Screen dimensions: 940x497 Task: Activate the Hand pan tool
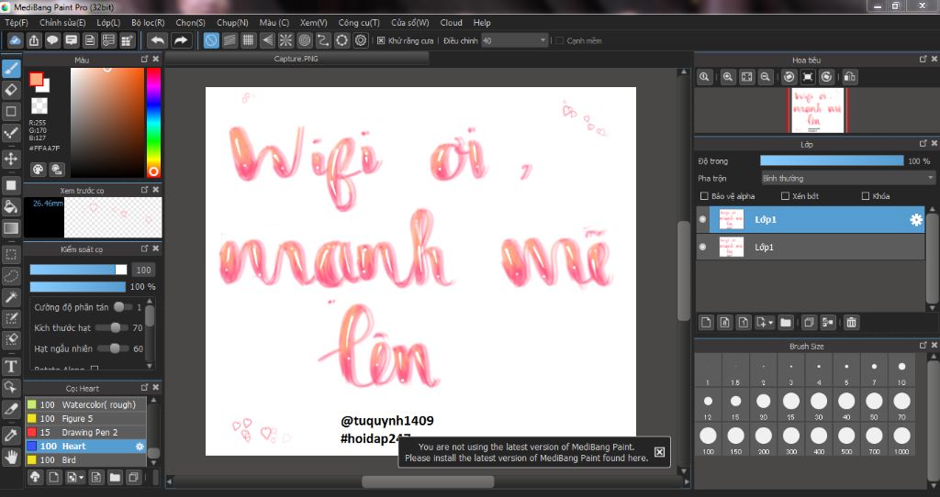point(11,456)
